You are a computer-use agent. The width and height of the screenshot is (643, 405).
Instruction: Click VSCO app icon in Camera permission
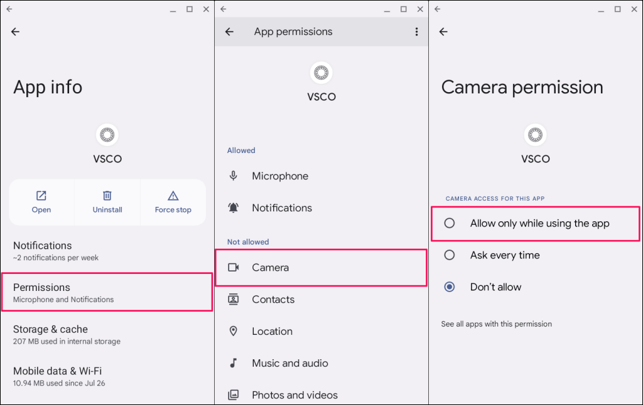(536, 135)
